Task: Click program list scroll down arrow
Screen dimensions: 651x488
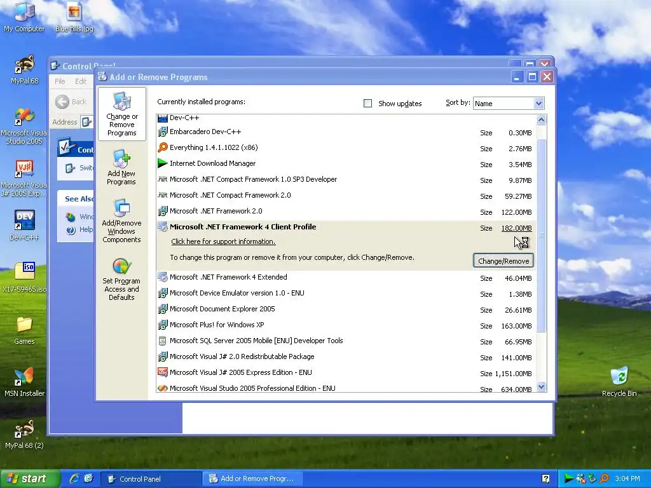Action: click(x=541, y=387)
